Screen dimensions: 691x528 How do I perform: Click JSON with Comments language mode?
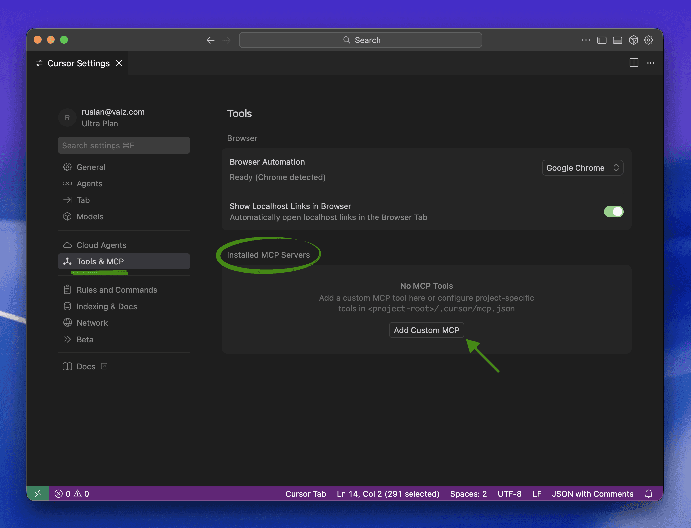(x=592, y=494)
